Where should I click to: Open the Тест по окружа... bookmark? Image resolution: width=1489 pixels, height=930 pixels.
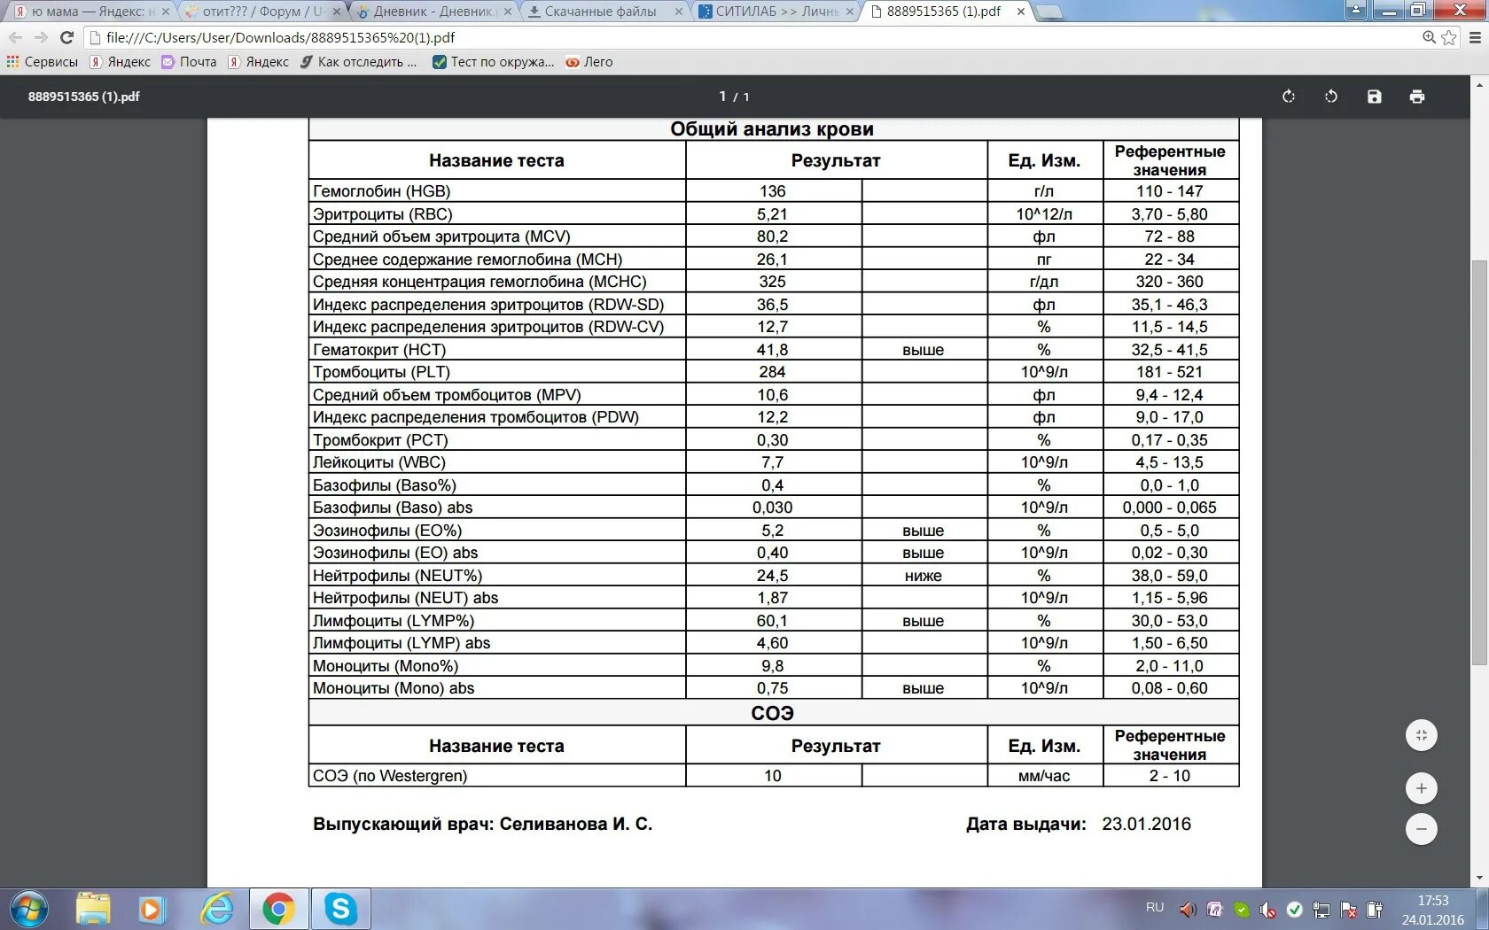[493, 62]
